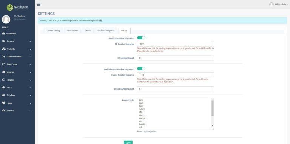
Task: Expand the Returns menu chevron
Action: [x=31, y=80]
